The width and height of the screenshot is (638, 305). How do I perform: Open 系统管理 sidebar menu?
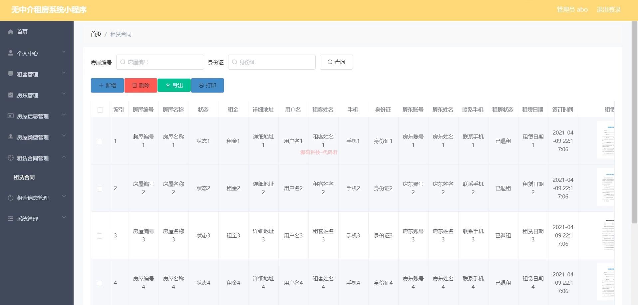[x=37, y=218]
